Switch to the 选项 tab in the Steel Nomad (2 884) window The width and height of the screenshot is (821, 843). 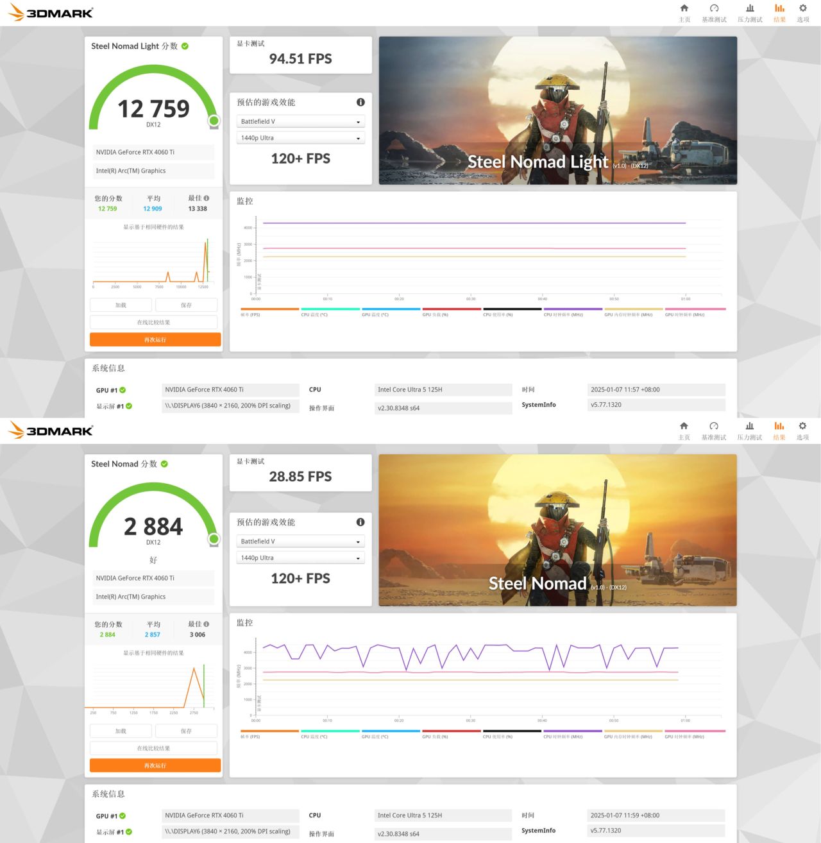(x=803, y=430)
